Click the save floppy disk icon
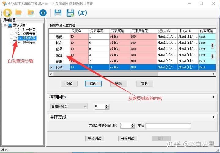Image resolution: width=220 pixels, height=153 pixels. pos(58,13)
